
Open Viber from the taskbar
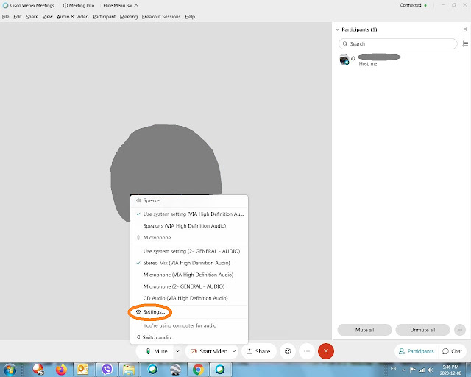(107, 370)
